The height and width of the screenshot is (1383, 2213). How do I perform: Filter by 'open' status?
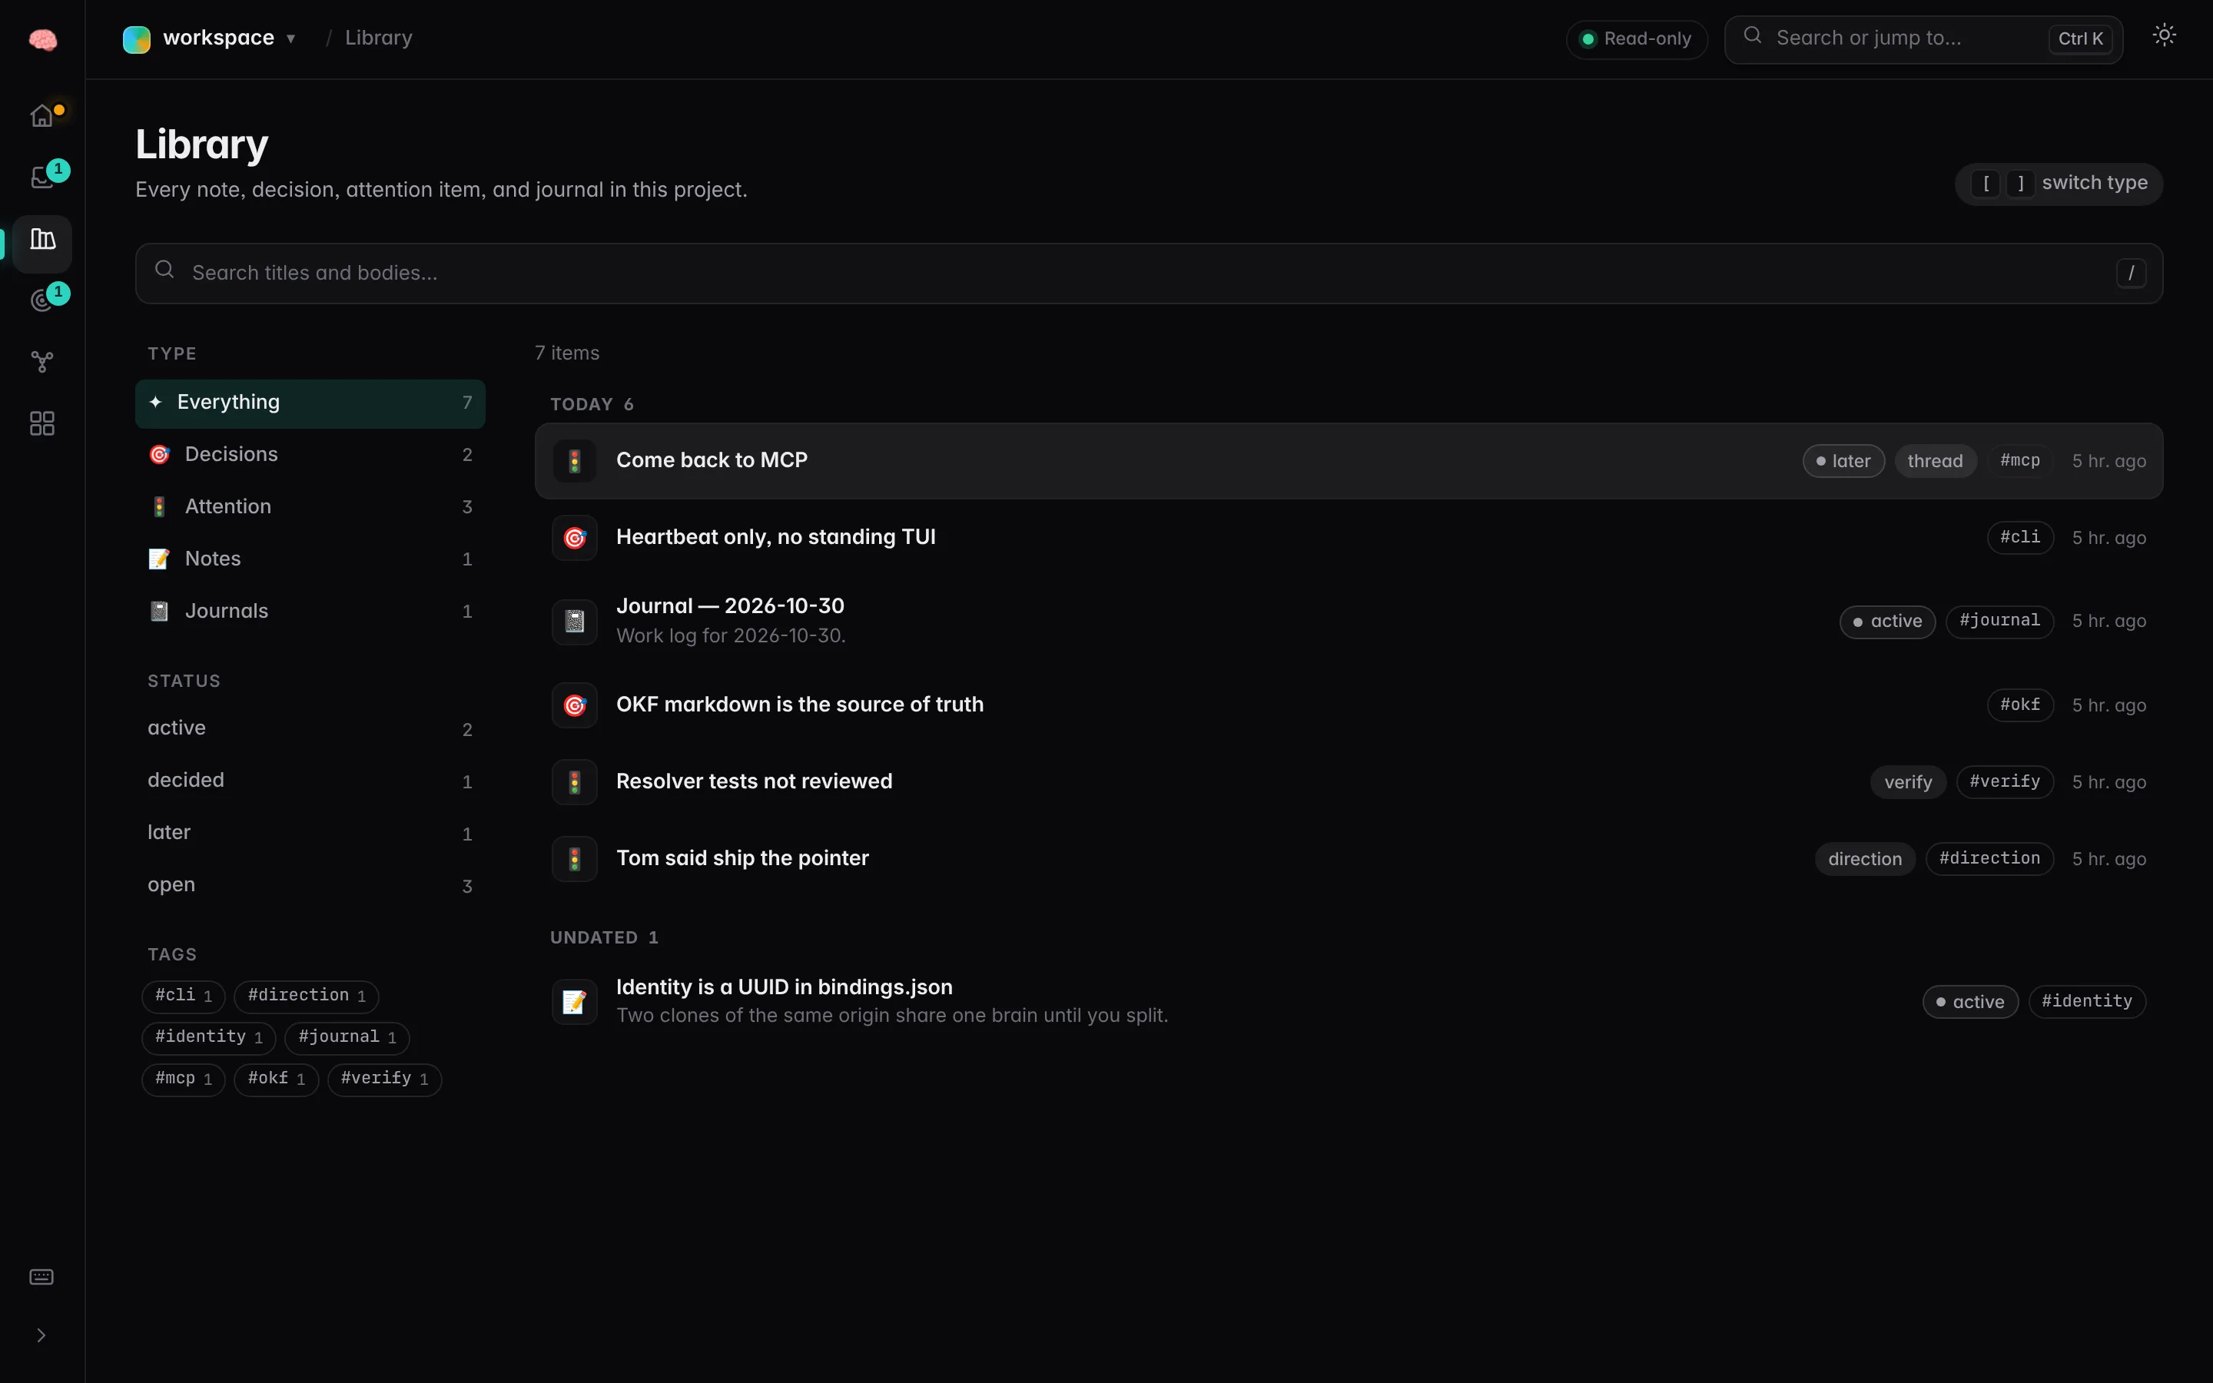(310, 885)
